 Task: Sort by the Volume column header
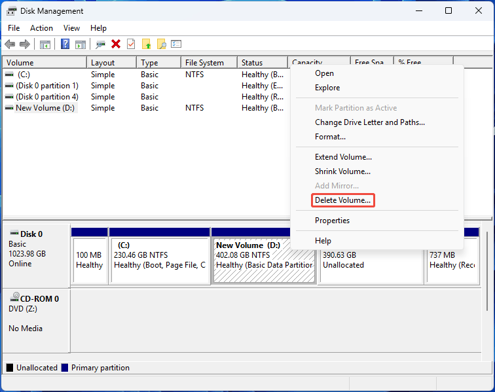pyautogui.click(x=45, y=62)
